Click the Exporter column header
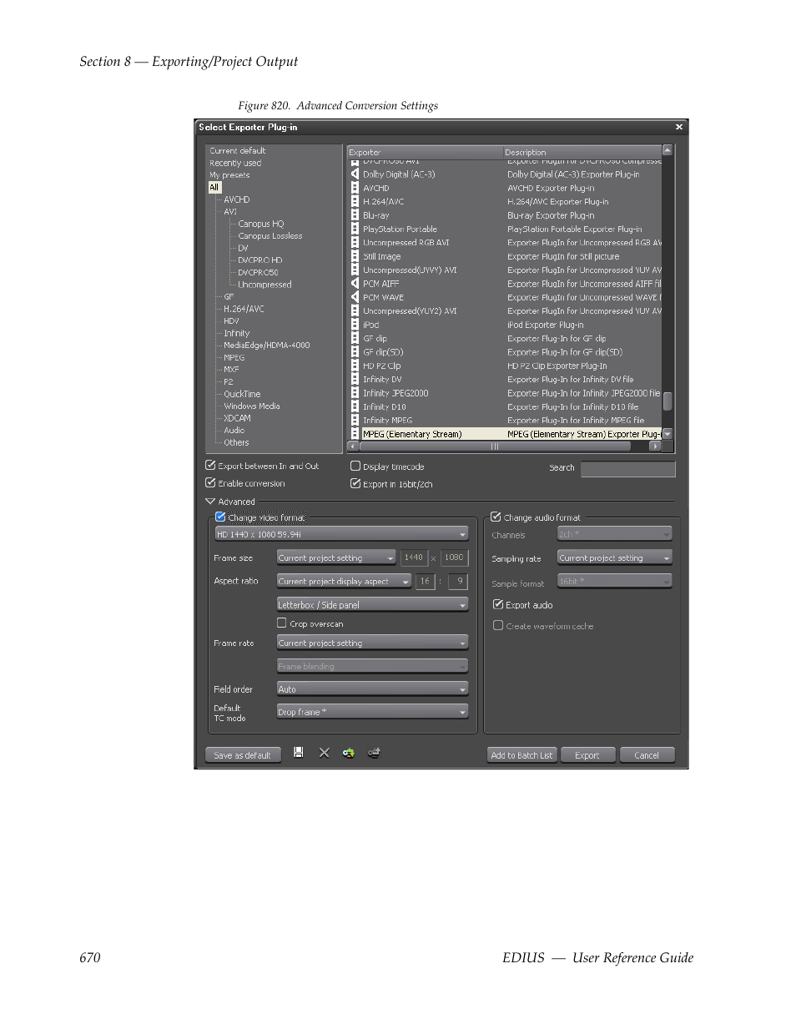Image resolution: width=796 pixels, height=1024 pixels. 424,153
